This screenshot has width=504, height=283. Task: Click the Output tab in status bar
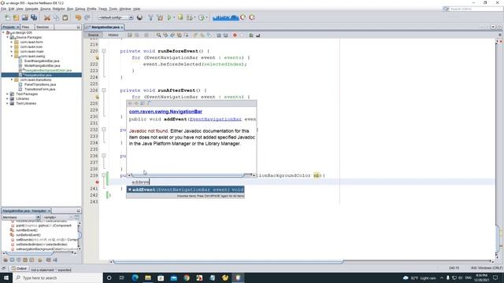click(19, 268)
